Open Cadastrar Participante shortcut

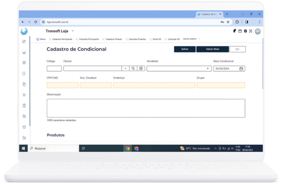point(60,39)
